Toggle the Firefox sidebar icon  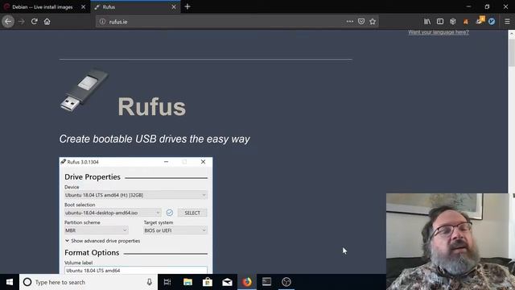pos(440,22)
